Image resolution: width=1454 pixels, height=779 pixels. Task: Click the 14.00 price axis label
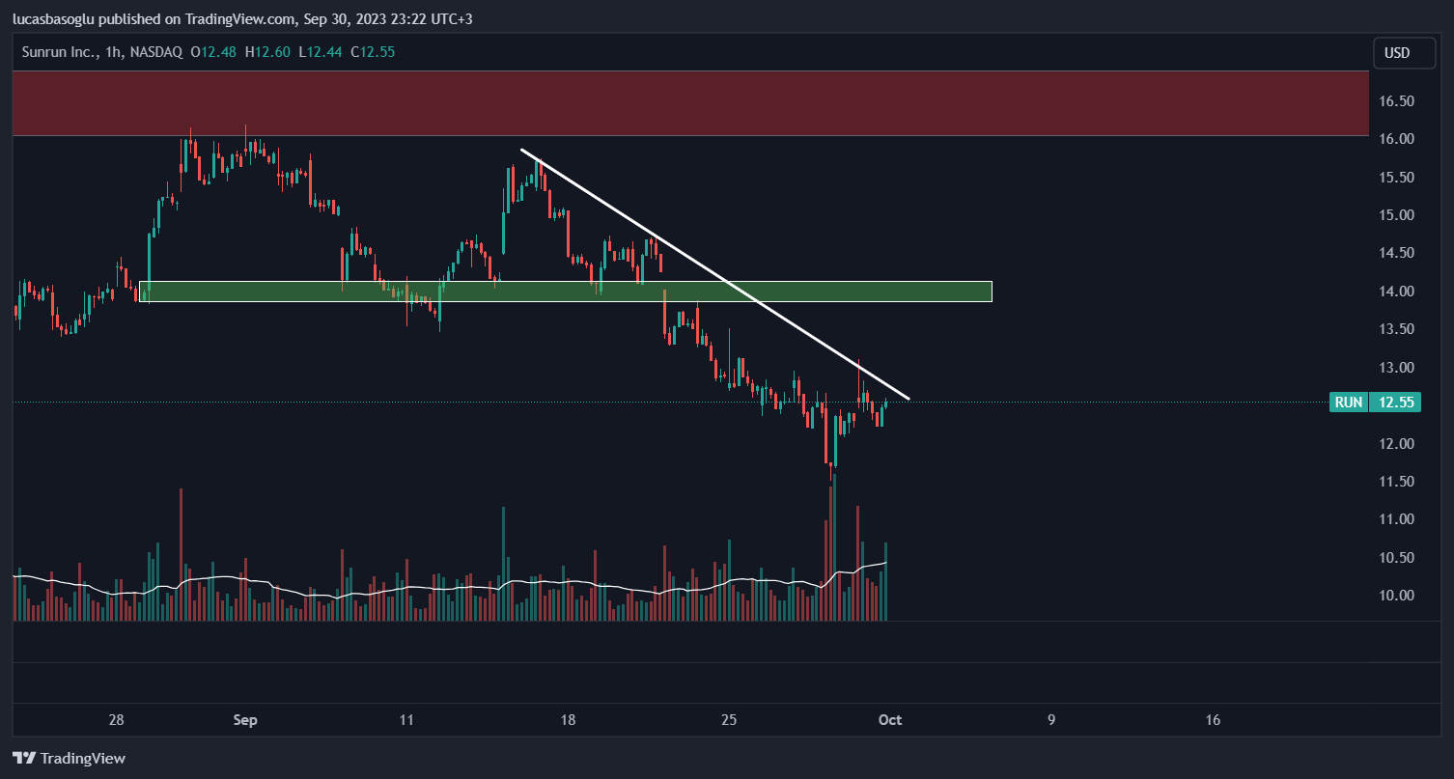[1397, 292]
